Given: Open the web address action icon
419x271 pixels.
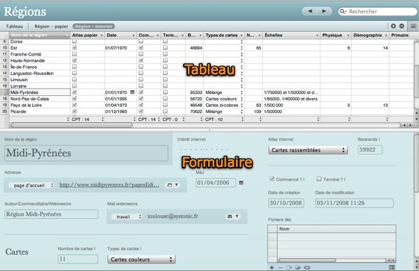Looking at the screenshot, I should pos(170,184).
